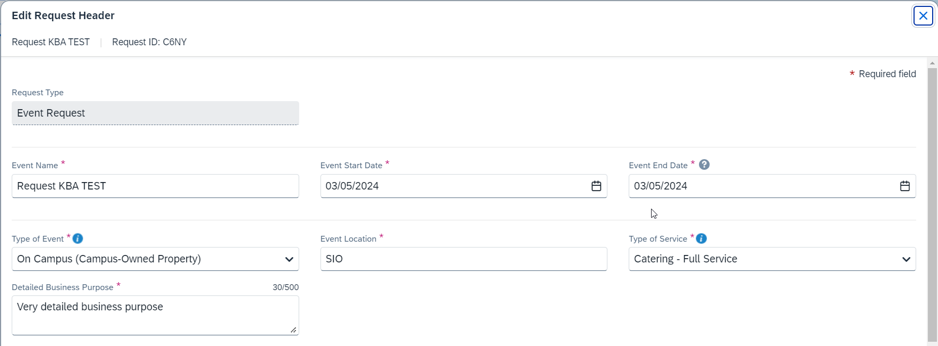
Task: Close the Edit Request Header dialog
Action: (x=923, y=16)
